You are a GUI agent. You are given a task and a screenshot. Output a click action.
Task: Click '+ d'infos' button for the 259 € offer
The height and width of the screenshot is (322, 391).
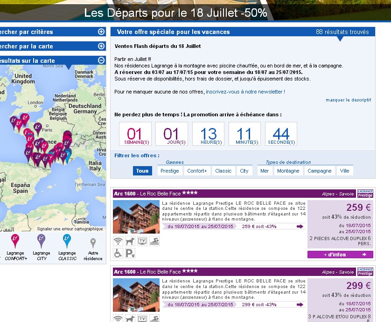[340, 255]
